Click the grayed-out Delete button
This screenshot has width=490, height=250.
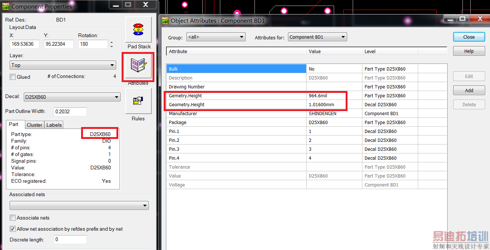(x=469, y=104)
